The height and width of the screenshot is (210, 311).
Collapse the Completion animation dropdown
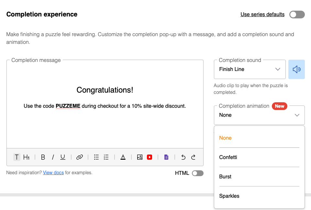(x=259, y=115)
